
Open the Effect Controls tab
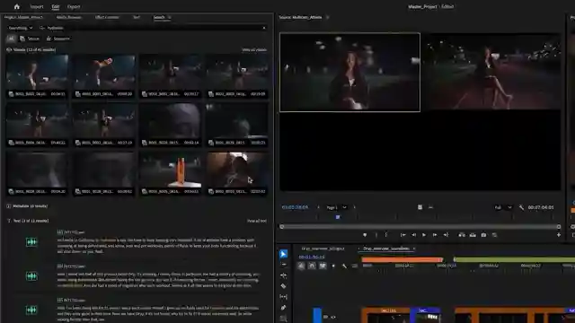(107, 17)
